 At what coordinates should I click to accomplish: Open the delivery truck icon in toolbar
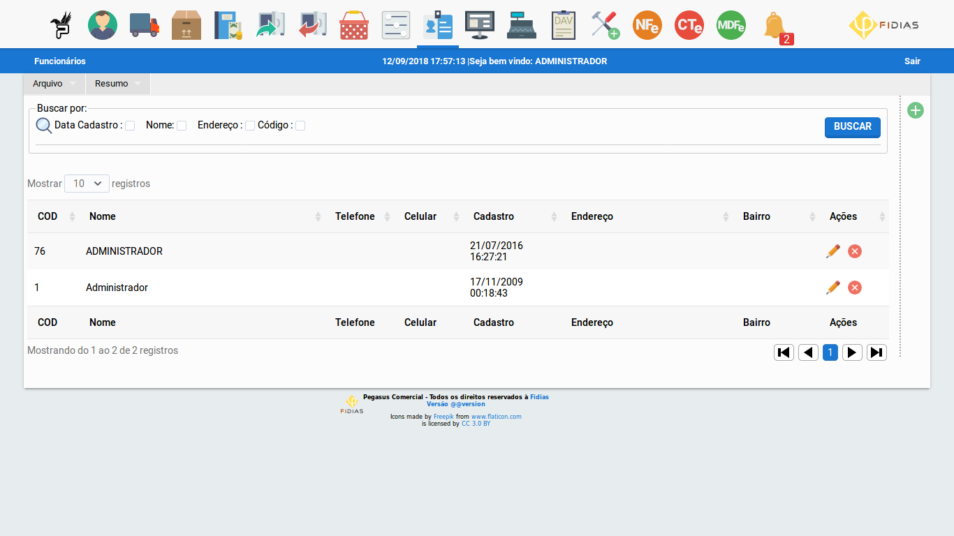(x=145, y=25)
